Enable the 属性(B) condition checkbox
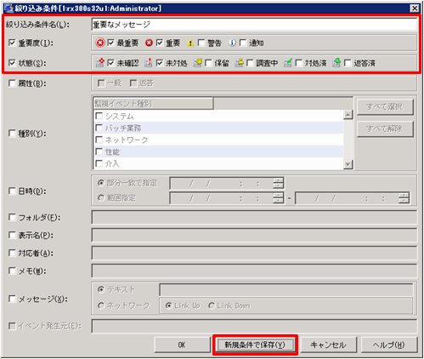This screenshot has width=424, height=359. click(12, 83)
